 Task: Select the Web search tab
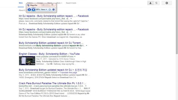click(21, 3)
